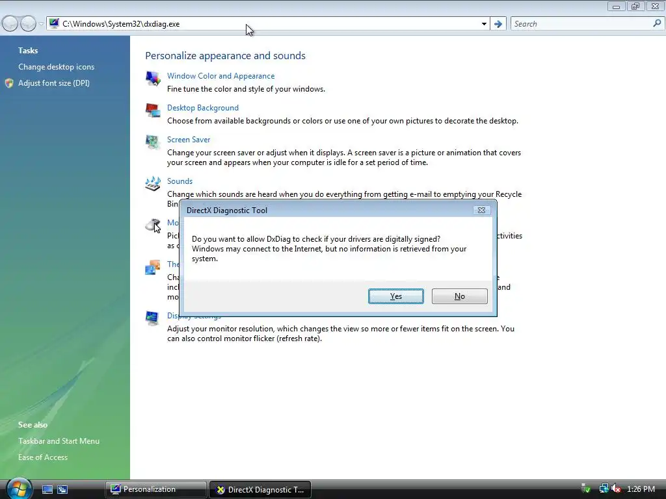Click the Display Settings monitor icon

coord(153,318)
